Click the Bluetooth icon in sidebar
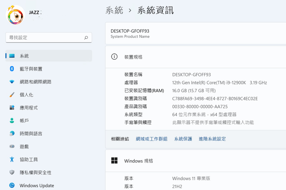The image size is (286, 190). click(12, 69)
